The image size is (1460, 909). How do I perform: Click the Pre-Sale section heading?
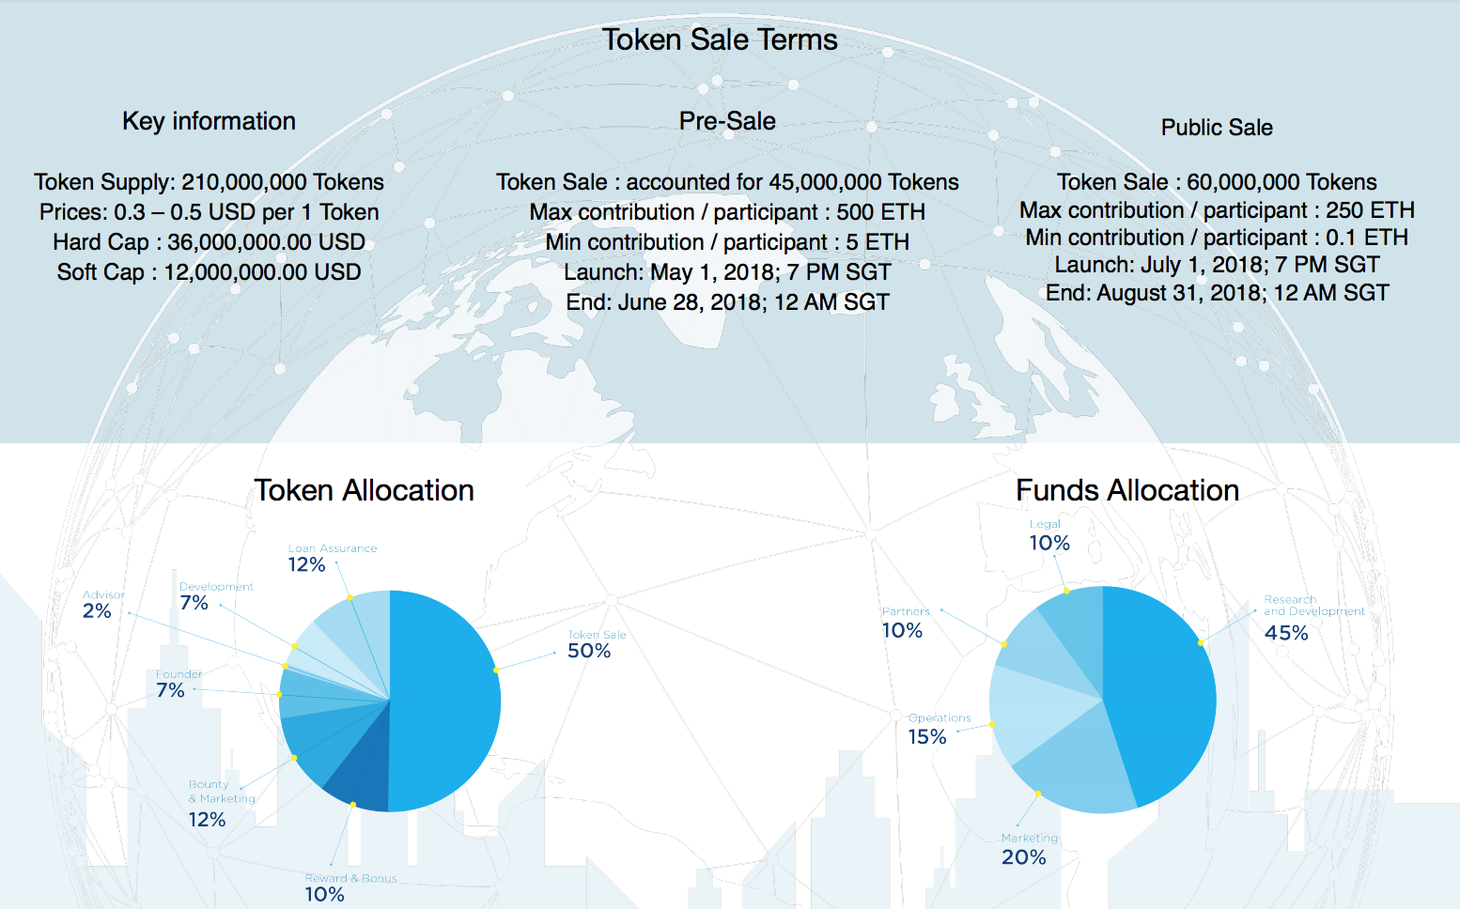click(727, 121)
